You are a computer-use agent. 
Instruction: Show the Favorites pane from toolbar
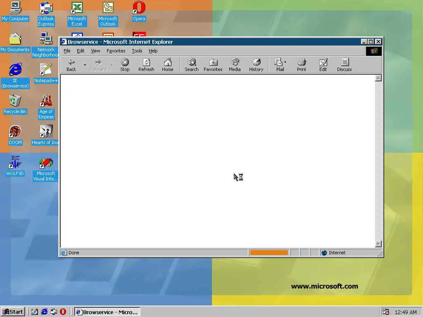[x=213, y=65]
